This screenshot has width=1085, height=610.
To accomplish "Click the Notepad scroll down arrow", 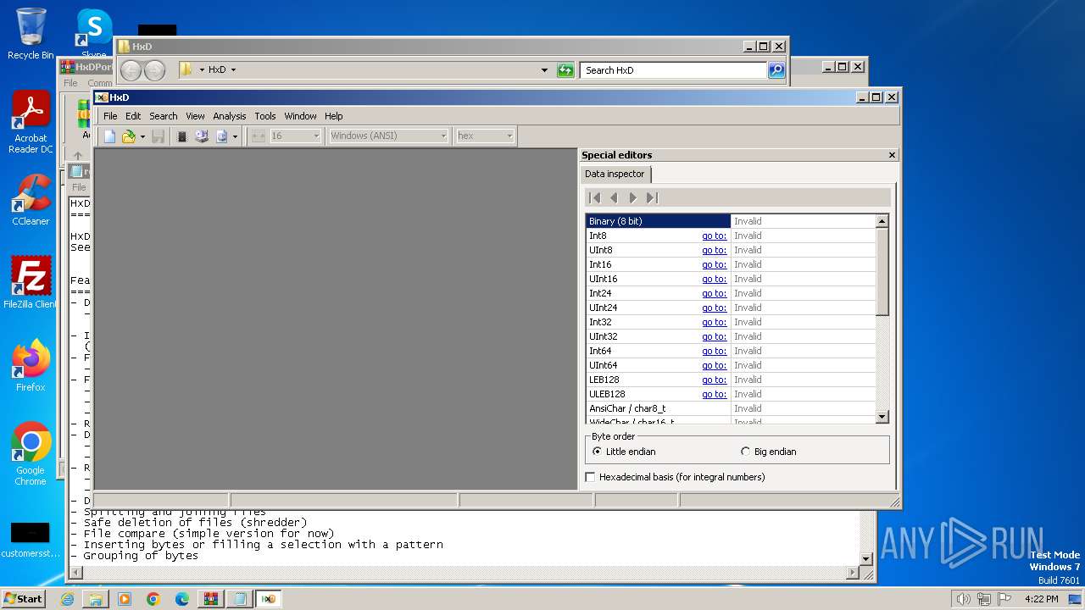I will [x=865, y=559].
